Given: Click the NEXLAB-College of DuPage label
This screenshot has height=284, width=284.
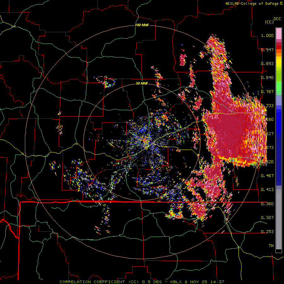Looking at the screenshot, I should (x=252, y=3).
